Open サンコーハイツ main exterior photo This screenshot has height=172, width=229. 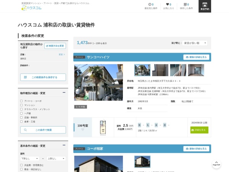98,83
